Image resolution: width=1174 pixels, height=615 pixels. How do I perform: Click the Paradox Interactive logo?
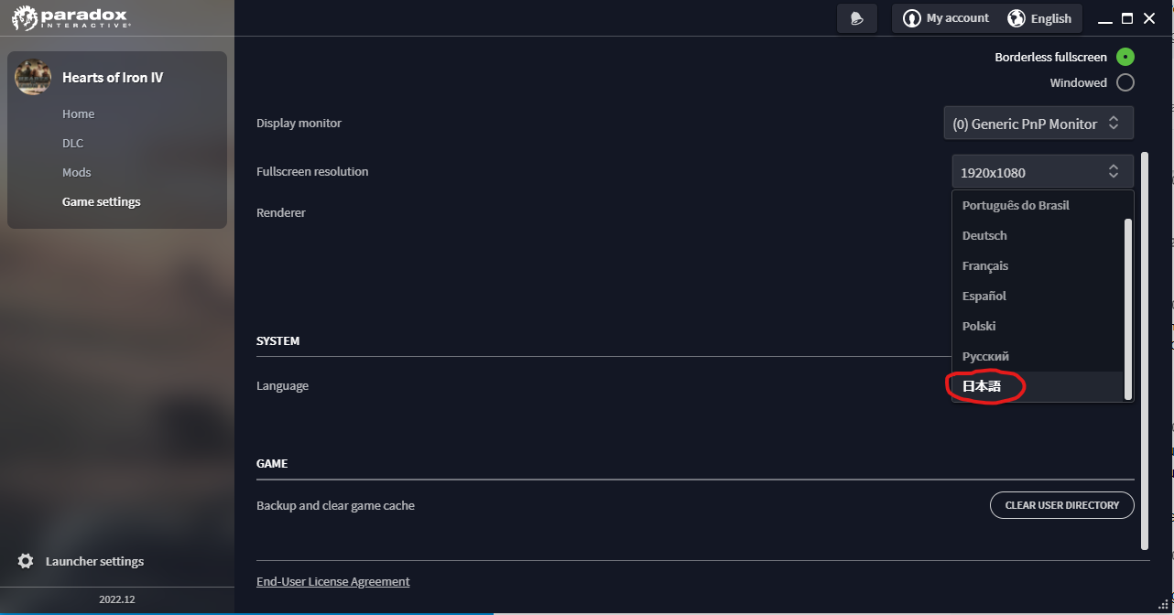tap(71, 17)
